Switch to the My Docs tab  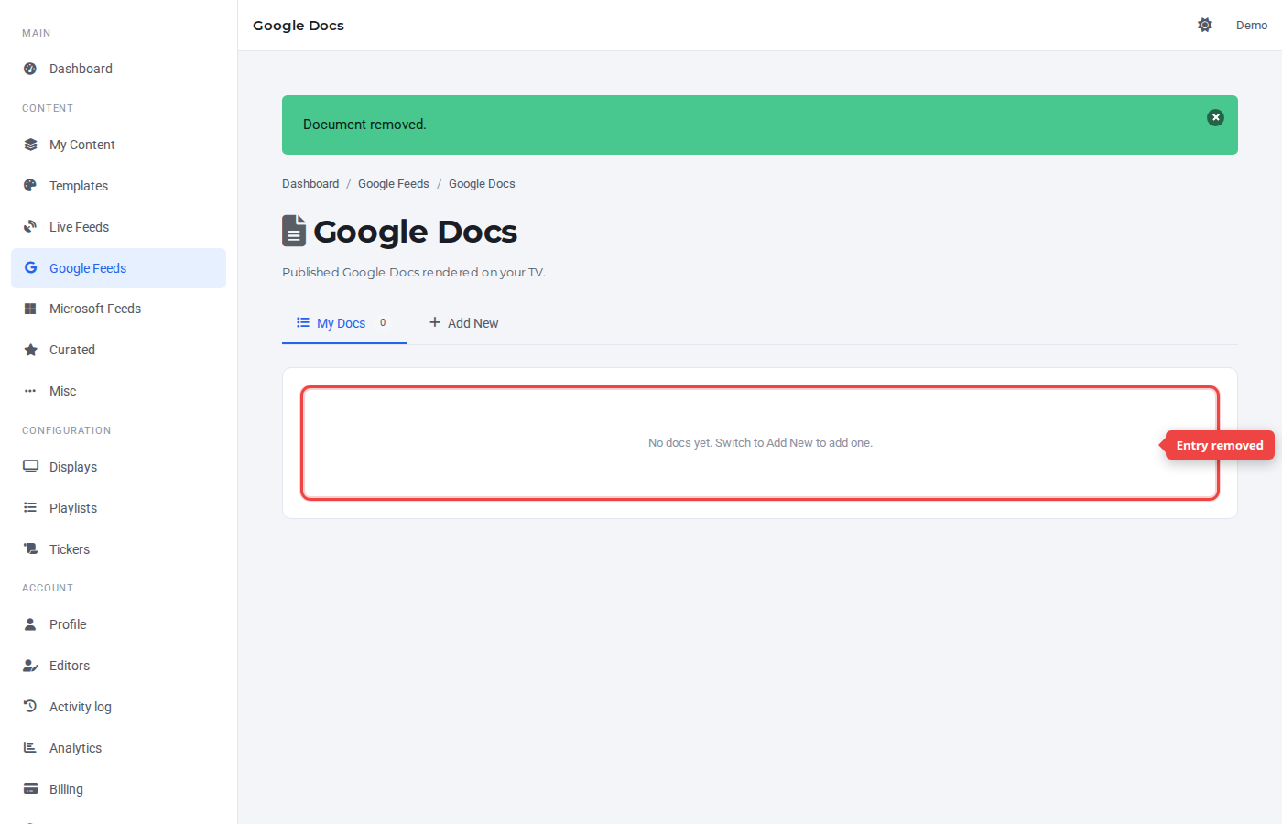344,323
